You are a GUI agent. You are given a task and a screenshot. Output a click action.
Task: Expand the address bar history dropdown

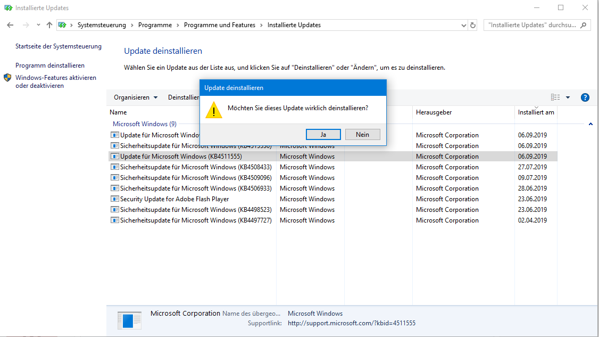463,25
